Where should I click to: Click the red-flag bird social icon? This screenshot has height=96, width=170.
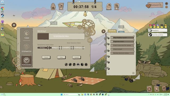pos(151,26)
